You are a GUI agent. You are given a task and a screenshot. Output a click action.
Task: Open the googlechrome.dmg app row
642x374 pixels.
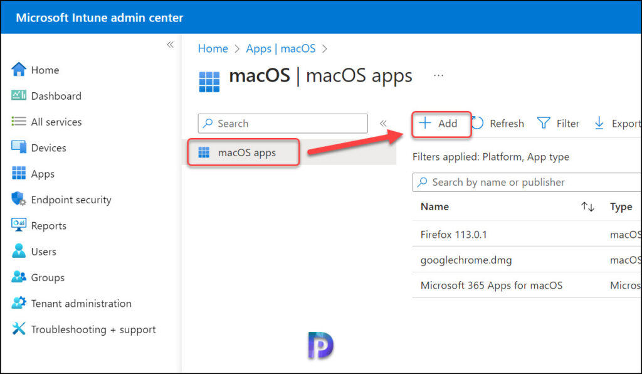tap(527, 260)
